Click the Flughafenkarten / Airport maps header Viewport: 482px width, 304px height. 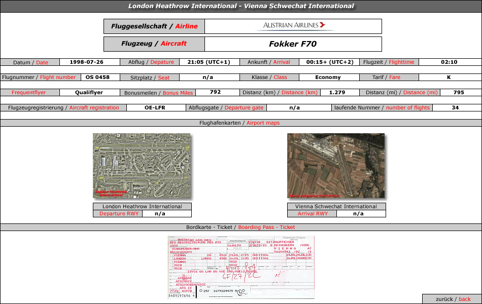240,123
